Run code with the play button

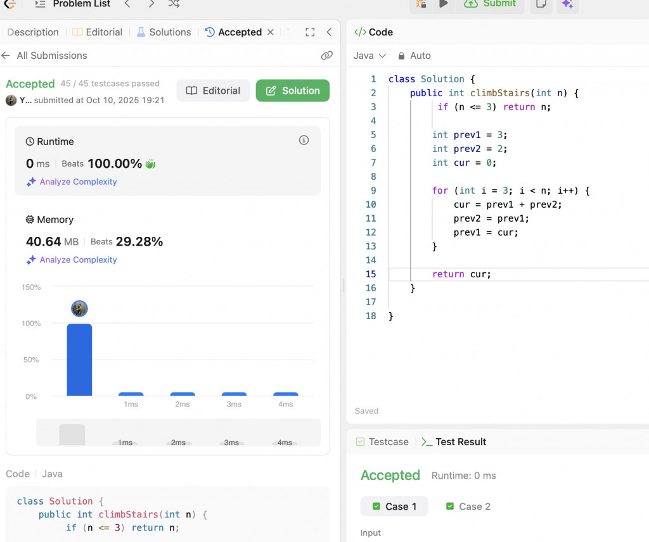[x=443, y=4]
